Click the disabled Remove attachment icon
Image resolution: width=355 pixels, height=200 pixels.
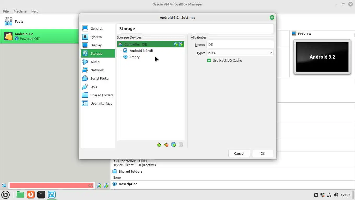tap(181, 145)
